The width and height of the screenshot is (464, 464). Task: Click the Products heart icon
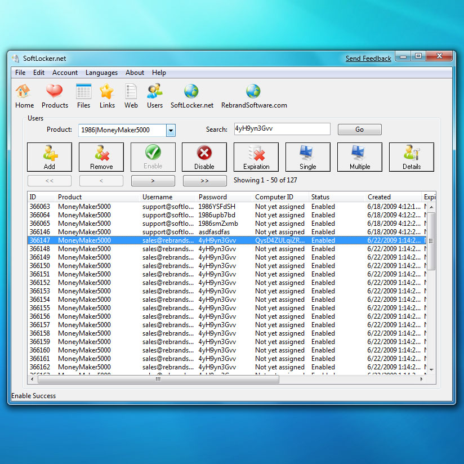click(55, 95)
